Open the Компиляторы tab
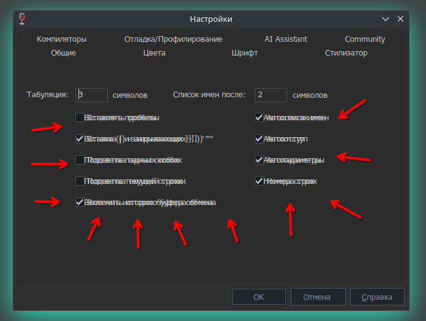The height and width of the screenshot is (321, 426). pos(61,39)
